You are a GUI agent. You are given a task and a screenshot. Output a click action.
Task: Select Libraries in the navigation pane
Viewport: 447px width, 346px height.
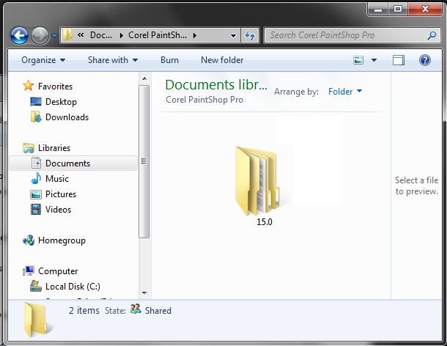[x=54, y=148]
